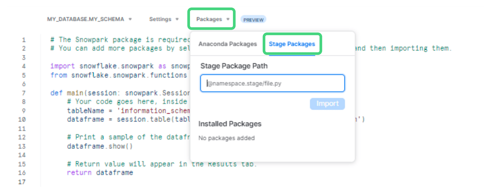The width and height of the screenshot is (491, 194).
Task: Place cursor on import snowflake.snowpark line
Action: (x=120, y=66)
